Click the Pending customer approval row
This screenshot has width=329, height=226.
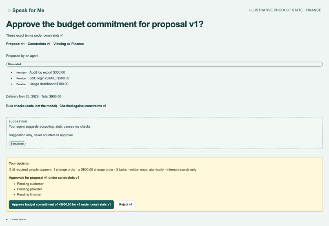point(30,184)
